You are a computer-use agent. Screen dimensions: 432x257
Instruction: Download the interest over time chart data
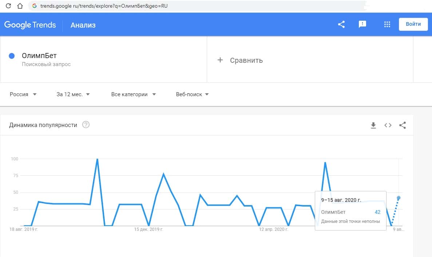coord(373,125)
